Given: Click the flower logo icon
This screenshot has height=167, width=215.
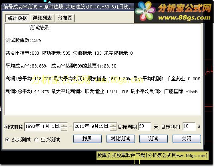Looking at the screenshot, I should pos(145,11).
